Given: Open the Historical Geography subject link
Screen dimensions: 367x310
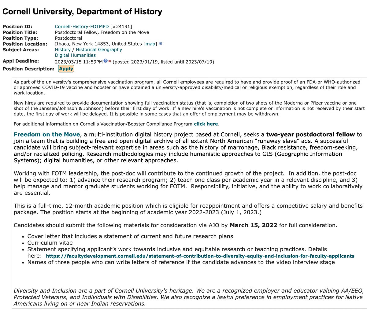Looking at the screenshot, I should point(99,50).
